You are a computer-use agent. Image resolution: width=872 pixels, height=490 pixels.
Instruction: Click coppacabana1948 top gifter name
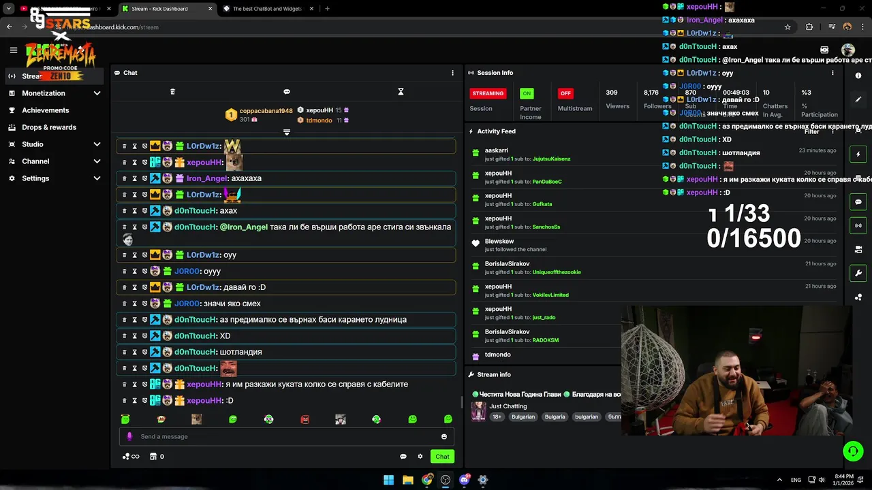tap(266, 111)
